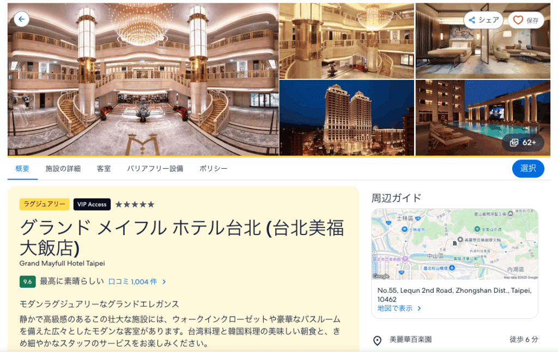Switch to the 施設の詳細 tab
This screenshot has height=352, width=558.
pyautogui.click(x=63, y=169)
